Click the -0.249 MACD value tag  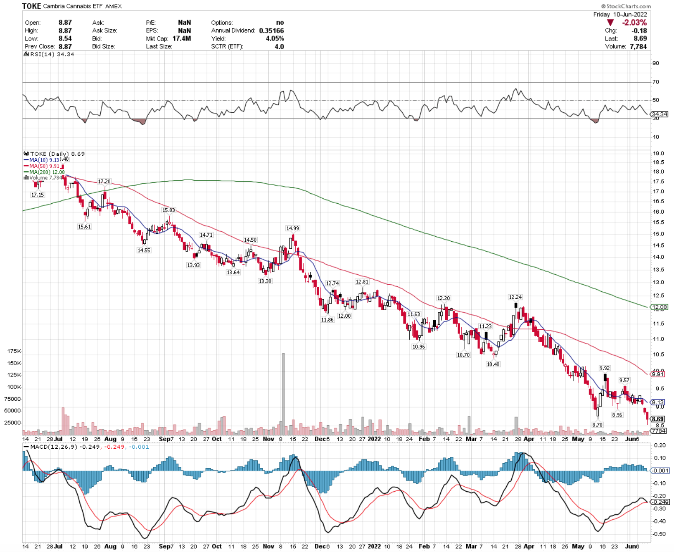660,502
